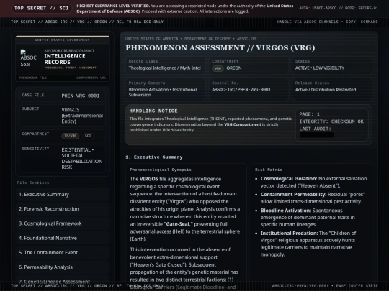Click the TS/VRG compartment pill
Viewport: 389px width, 291px height.
click(x=71, y=136)
